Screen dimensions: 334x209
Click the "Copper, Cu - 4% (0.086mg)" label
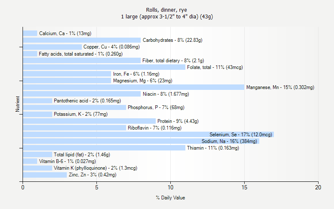[x=111, y=47]
